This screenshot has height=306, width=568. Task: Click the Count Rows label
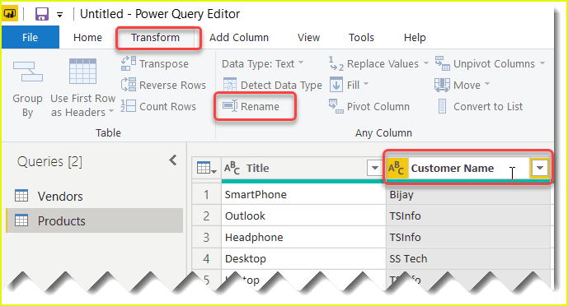pos(167,107)
